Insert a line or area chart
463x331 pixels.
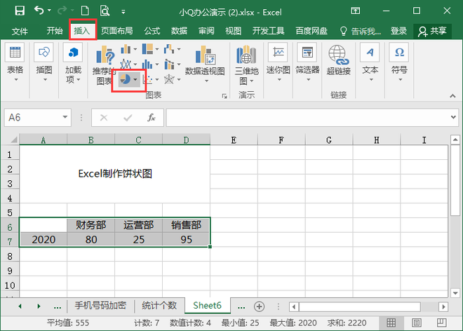[129, 64]
